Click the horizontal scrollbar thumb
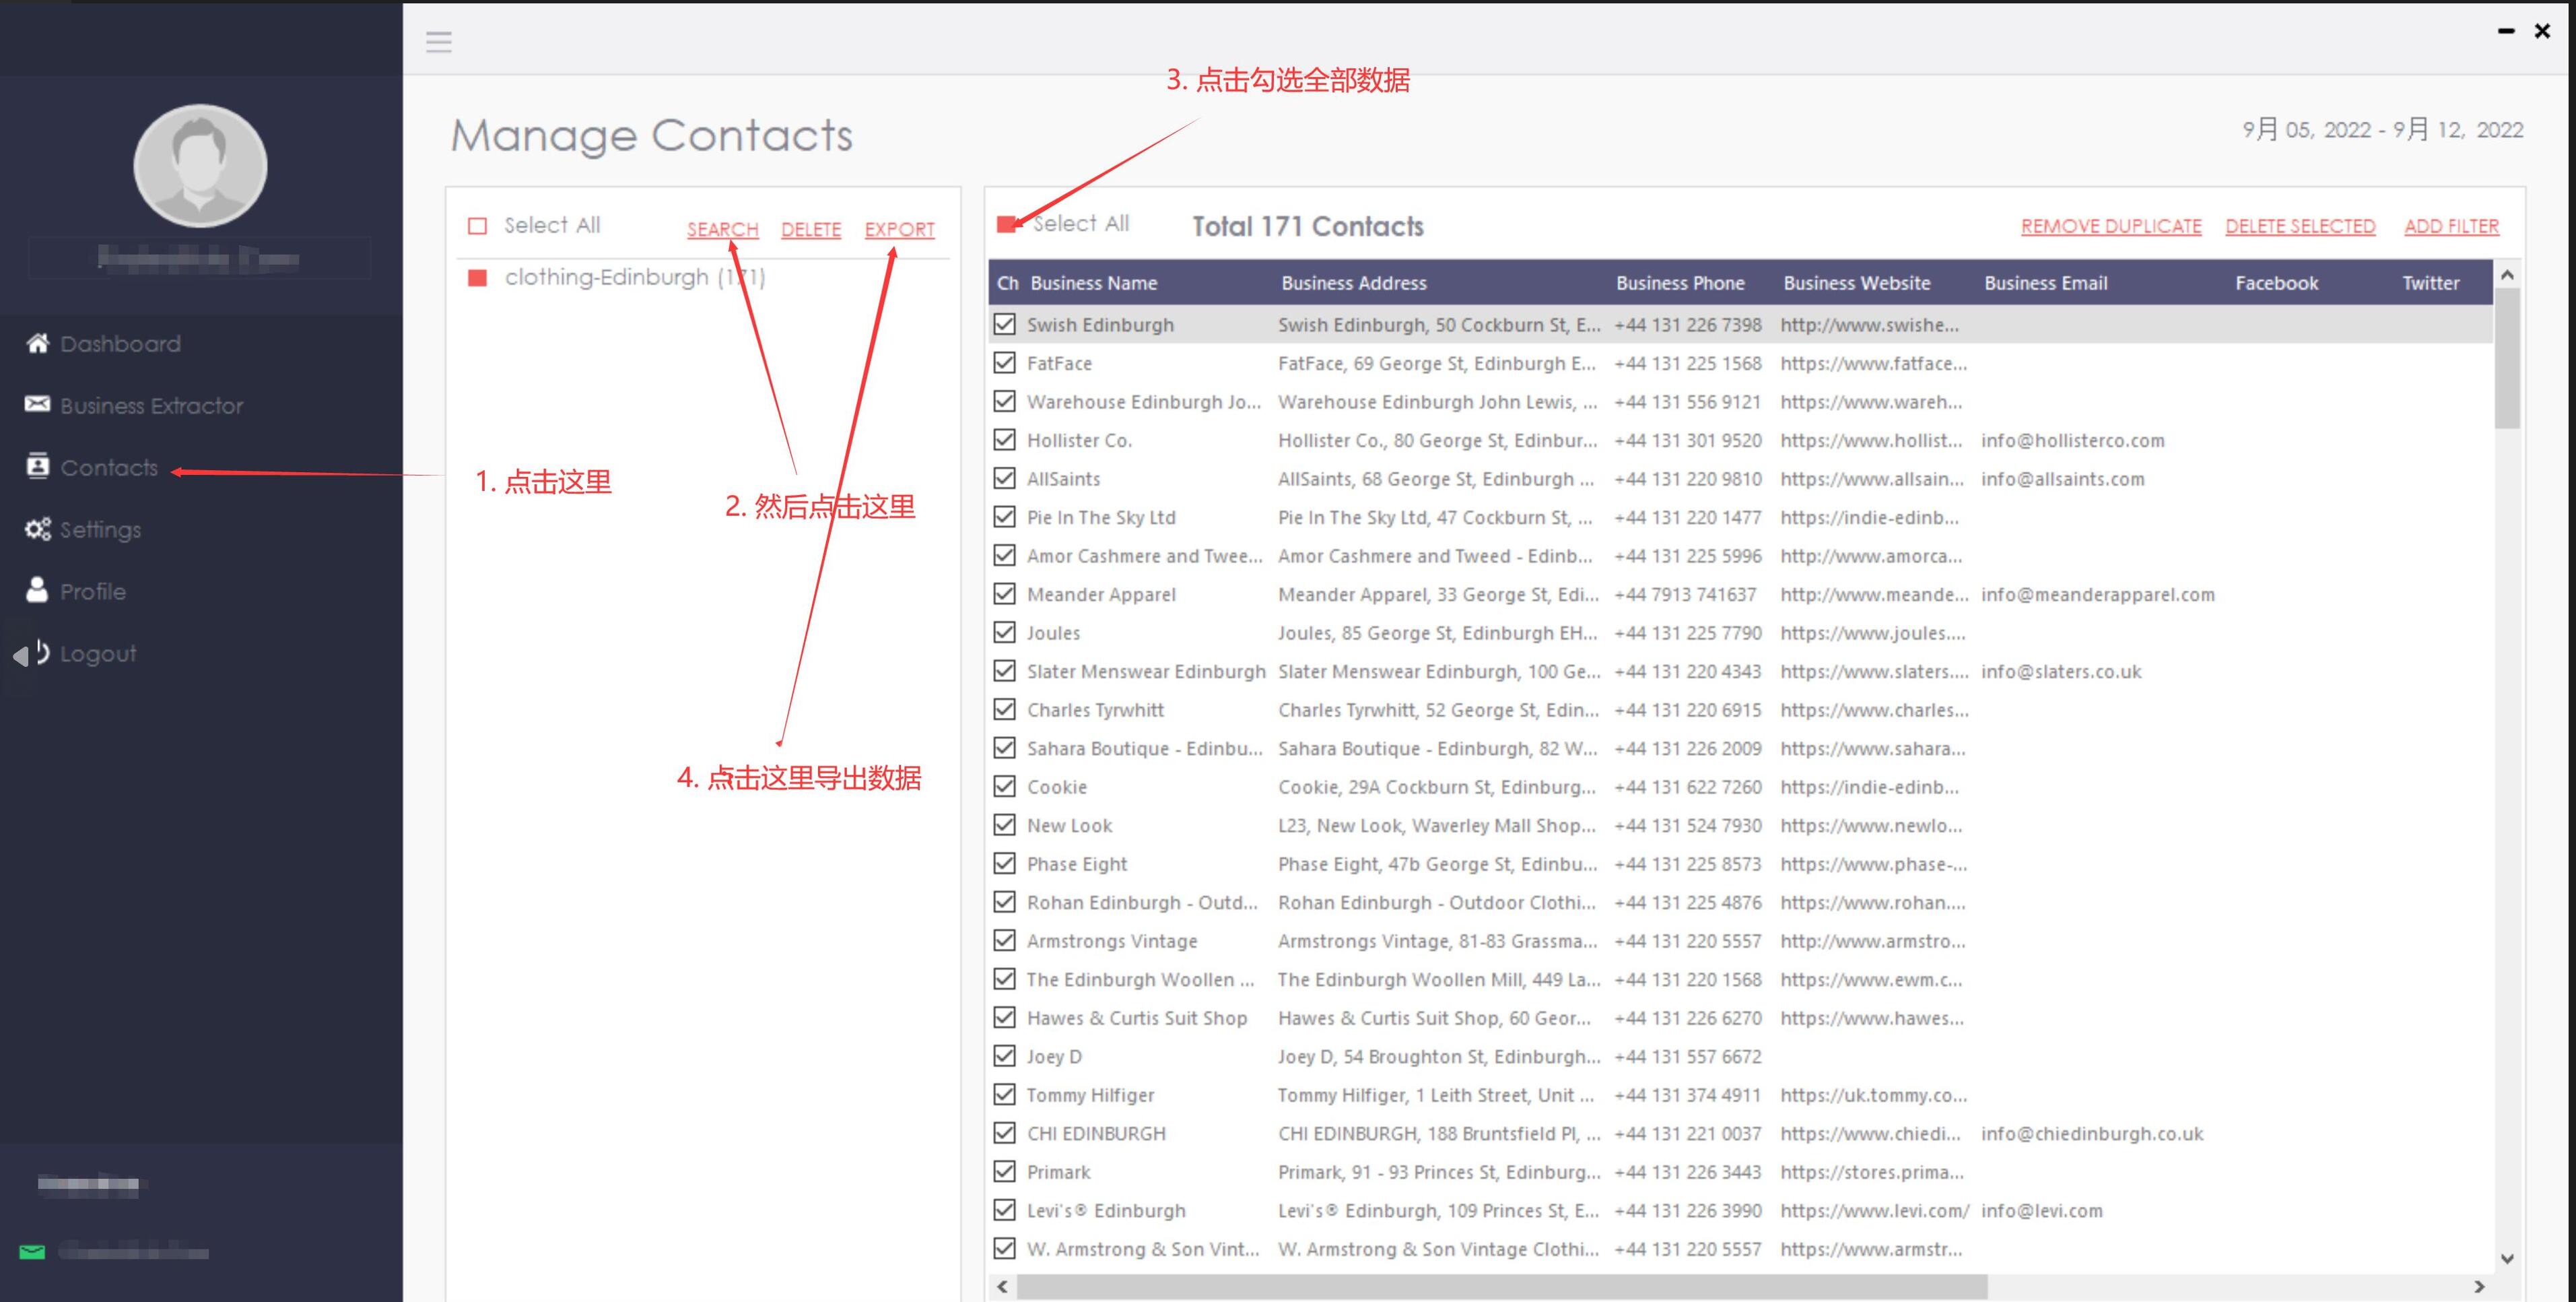Screen dimensions: 2576x1302 tap(1501, 1287)
